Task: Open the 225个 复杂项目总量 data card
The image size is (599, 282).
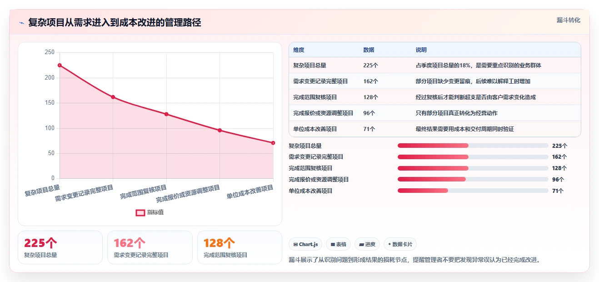Action: click(x=60, y=247)
